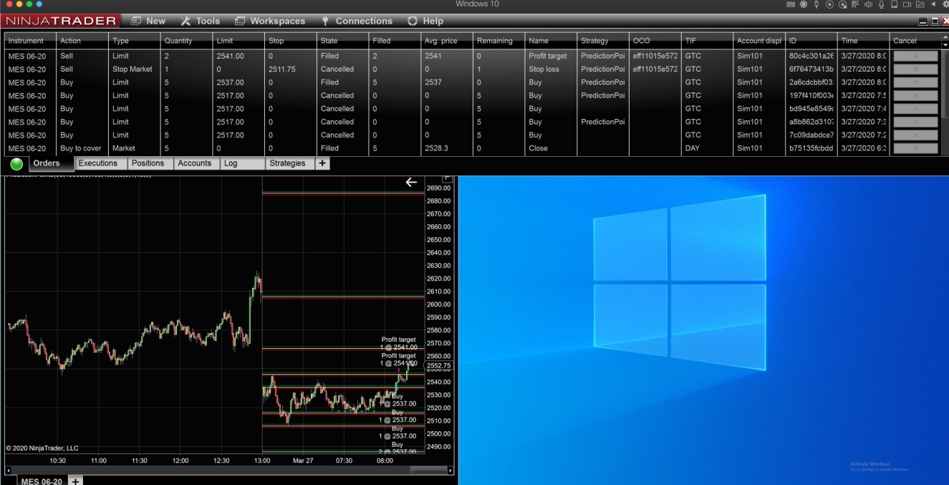This screenshot has width=949, height=485.
Task: Open the shared folder icon in VM toolbar
Action: click(920, 4)
